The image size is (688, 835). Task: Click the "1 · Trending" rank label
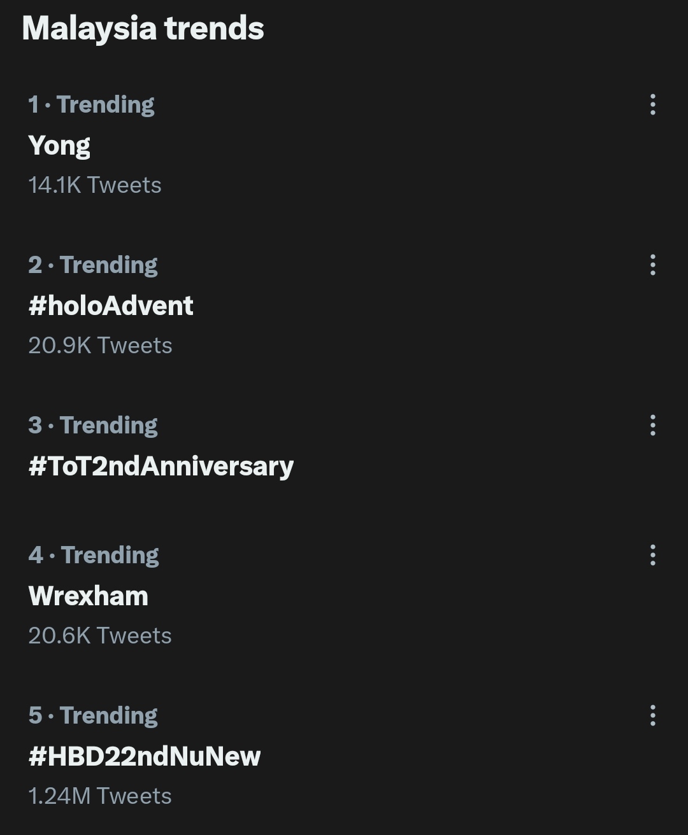pos(91,104)
